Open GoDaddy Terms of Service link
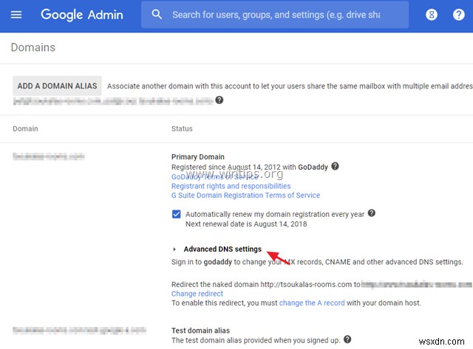 (x=214, y=177)
